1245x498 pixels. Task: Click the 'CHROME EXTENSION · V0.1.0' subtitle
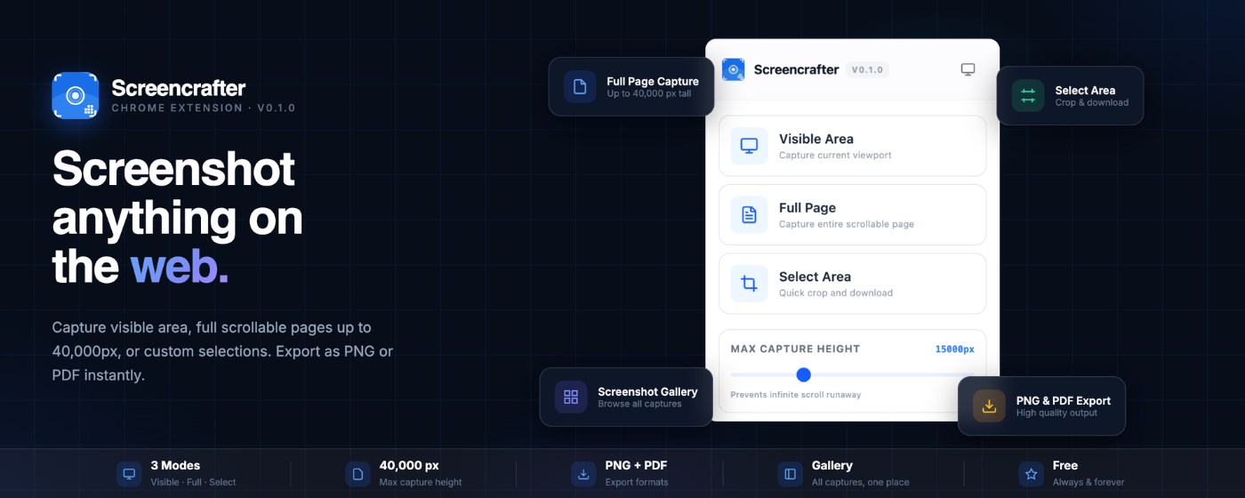pos(203,108)
